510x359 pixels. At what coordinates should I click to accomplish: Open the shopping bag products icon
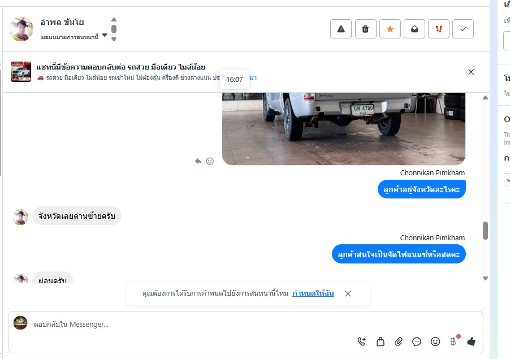point(380,341)
